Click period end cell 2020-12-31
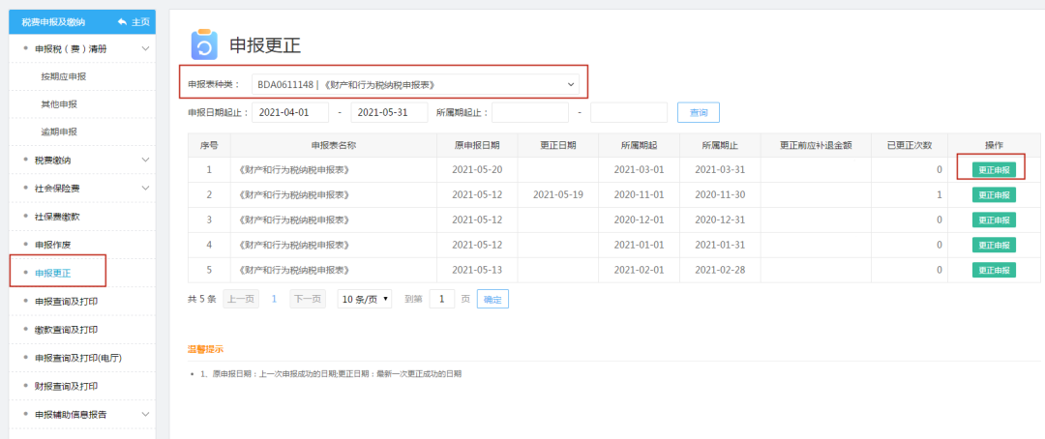The image size is (1045, 439). coord(720,219)
